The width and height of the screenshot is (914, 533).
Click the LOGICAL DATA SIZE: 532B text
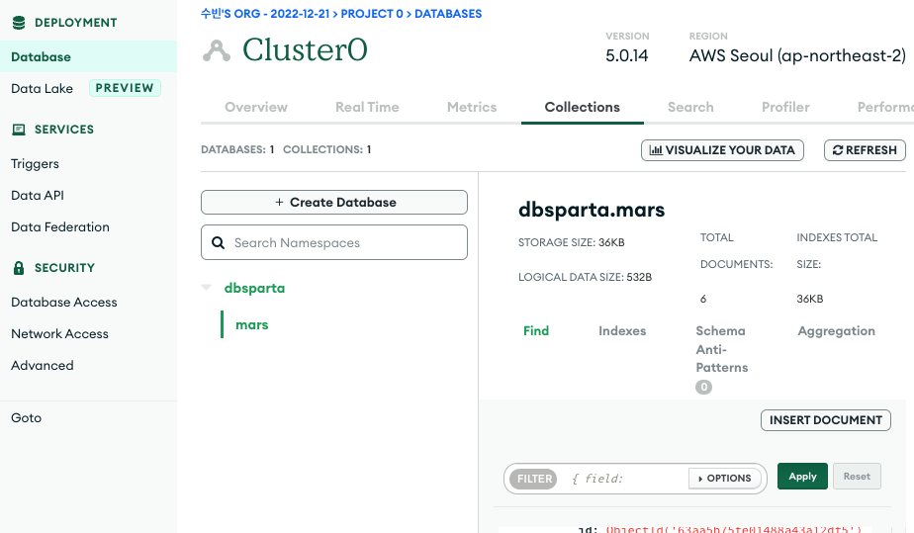click(585, 277)
